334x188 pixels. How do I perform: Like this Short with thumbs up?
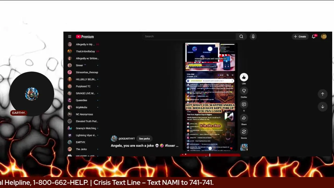[244, 77]
